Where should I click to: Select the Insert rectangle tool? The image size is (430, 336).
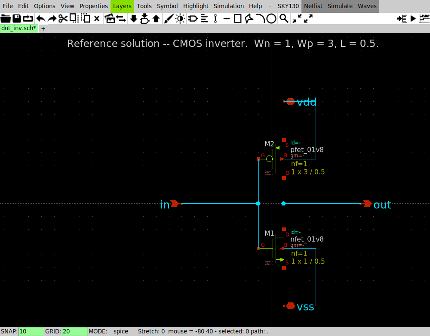click(238, 19)
